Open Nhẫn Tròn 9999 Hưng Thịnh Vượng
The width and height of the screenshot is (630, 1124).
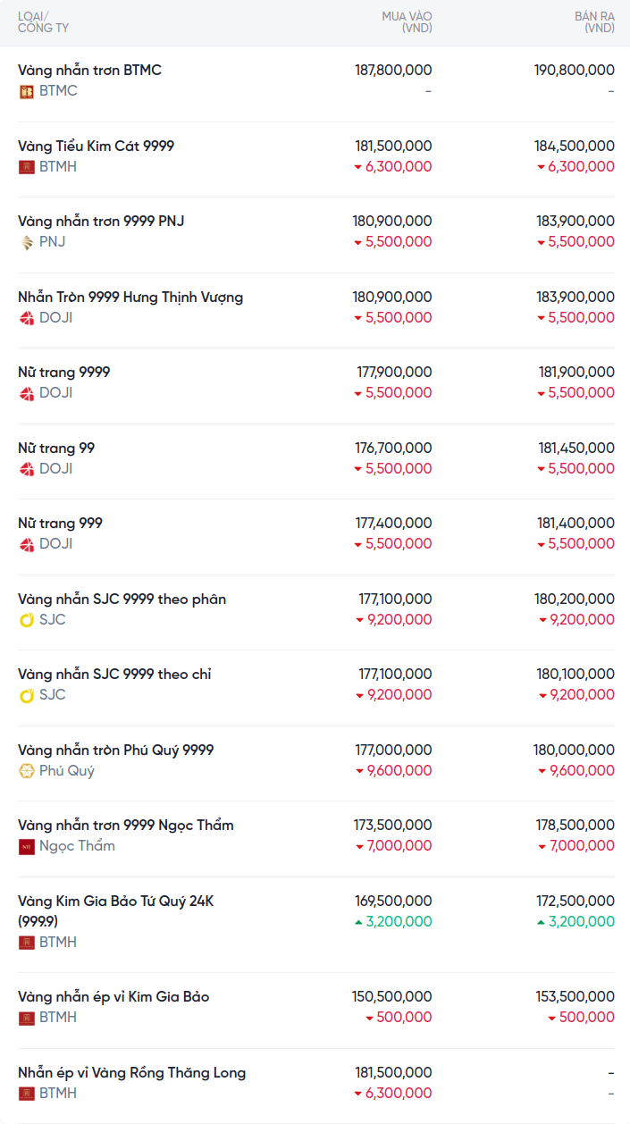(130, 297)
